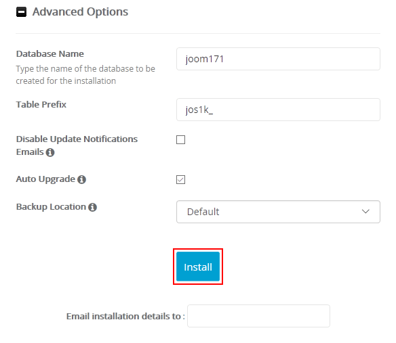Click the Disable Update Notifications Emails label text
Viewport: 396px width, 343px height.
tap(77, 145)
